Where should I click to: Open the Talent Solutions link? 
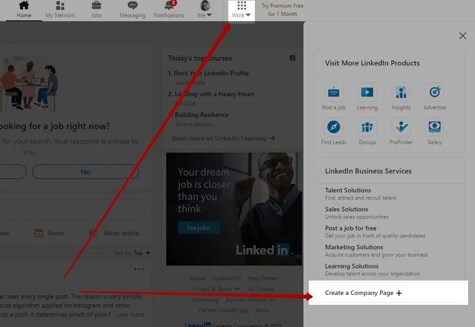[348, 190]
